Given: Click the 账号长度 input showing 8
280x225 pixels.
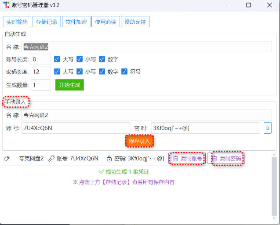Looking at the screenshot, I should tap(41, 59).
